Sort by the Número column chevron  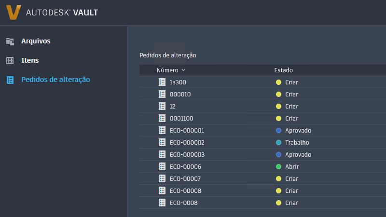(183, 70)
